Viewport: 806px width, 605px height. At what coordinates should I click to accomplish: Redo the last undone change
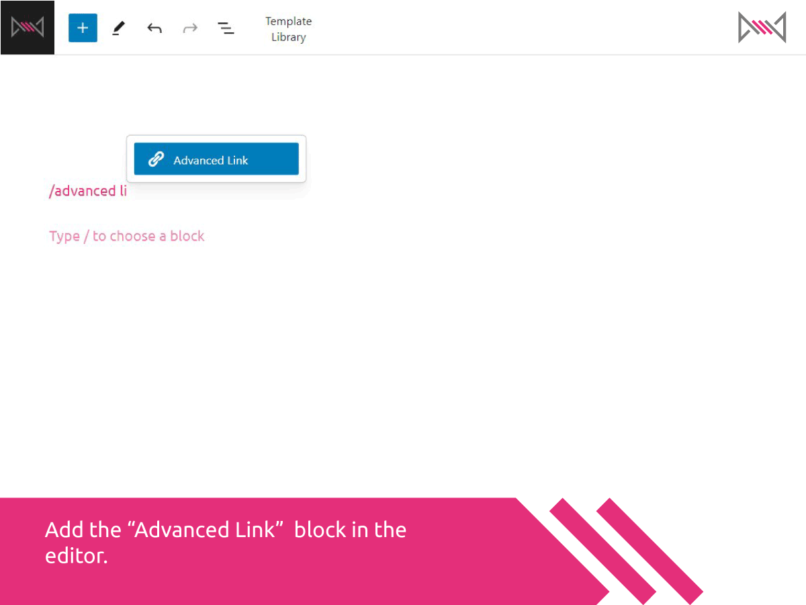(x=191, y=28)
